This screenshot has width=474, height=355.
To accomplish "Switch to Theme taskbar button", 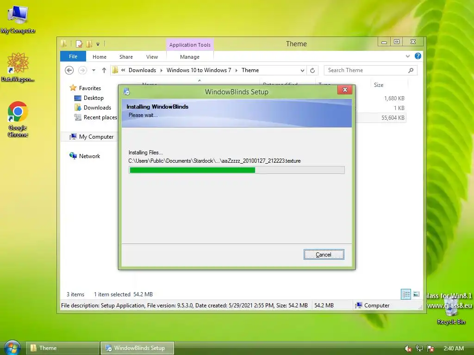I will point(62,348).
